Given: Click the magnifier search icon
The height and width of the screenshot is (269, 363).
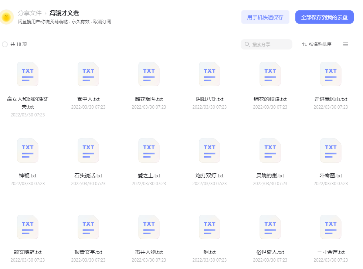Looking at the screenshot, I should (x=247, y=44).
